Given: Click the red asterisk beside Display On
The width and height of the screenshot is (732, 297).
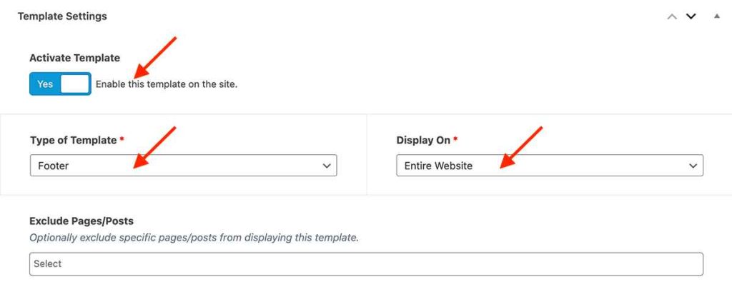Looking at the screenshot, I should click(456, 139).
